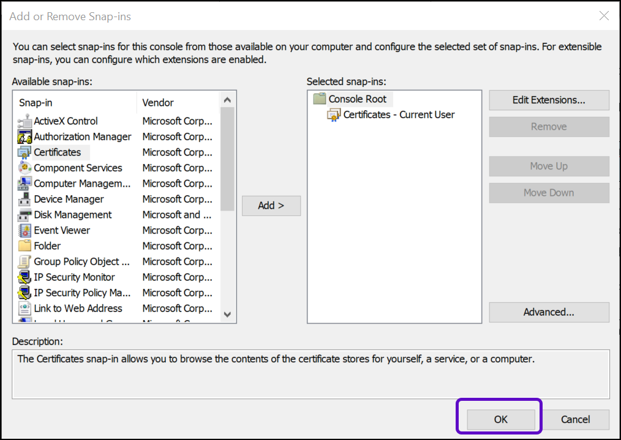This screenshot has width=621, height=440.
Task: Click the Disk Management icon
Action: [24, 215]
